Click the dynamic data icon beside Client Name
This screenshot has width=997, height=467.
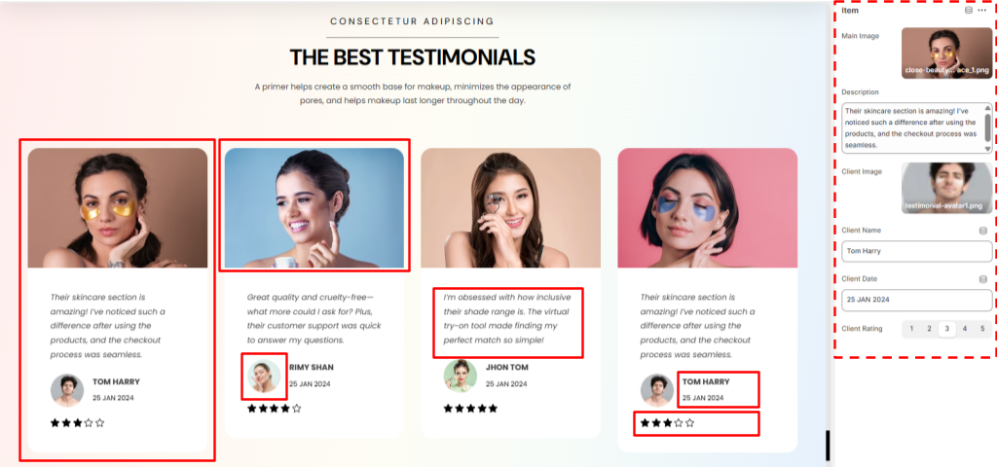pos(983,231)
